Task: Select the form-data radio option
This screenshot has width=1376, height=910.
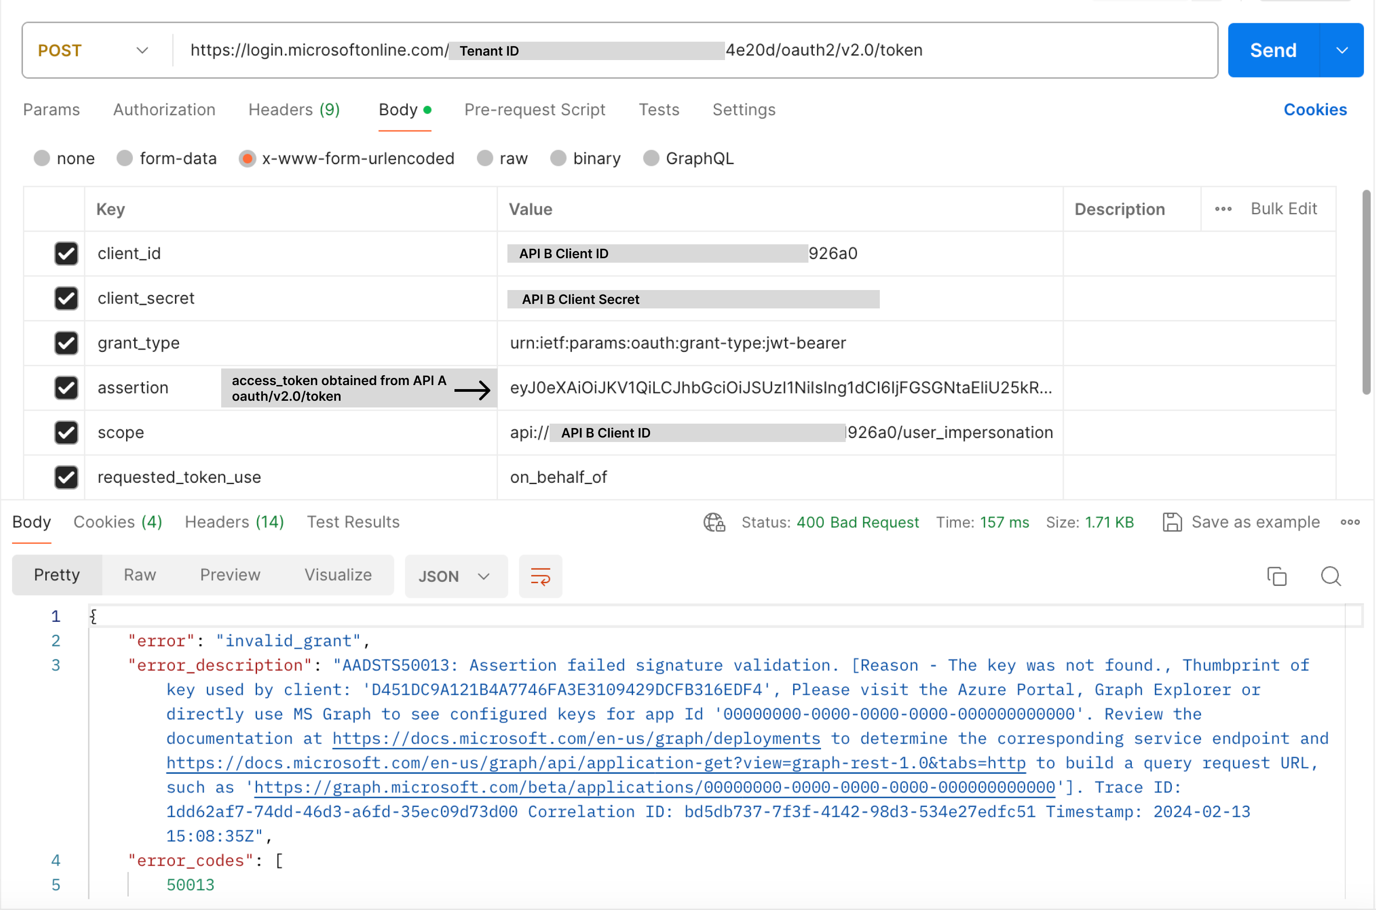Action: pos(125,158)
